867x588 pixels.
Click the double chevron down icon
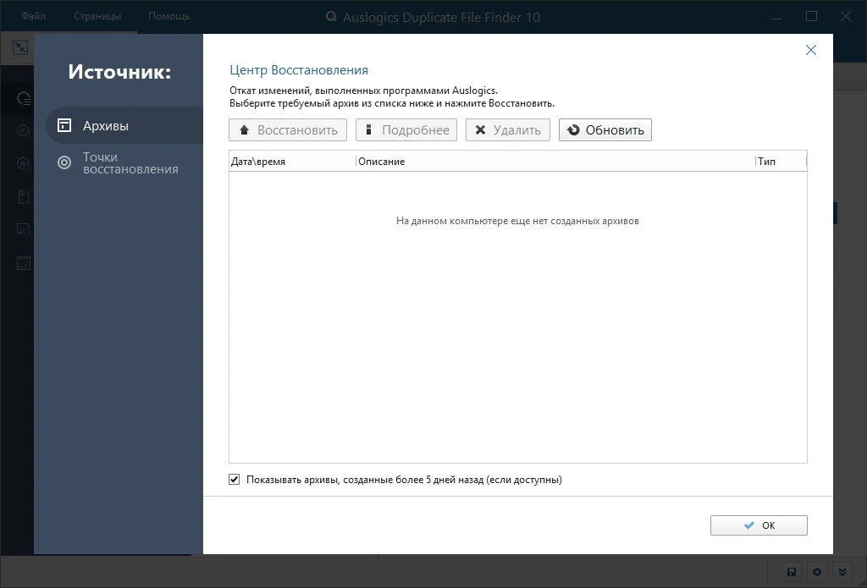click(x=842, y=571)
